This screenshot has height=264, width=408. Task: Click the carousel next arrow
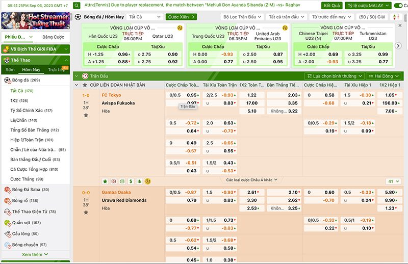pyautogui.click(x=398, y=46)
